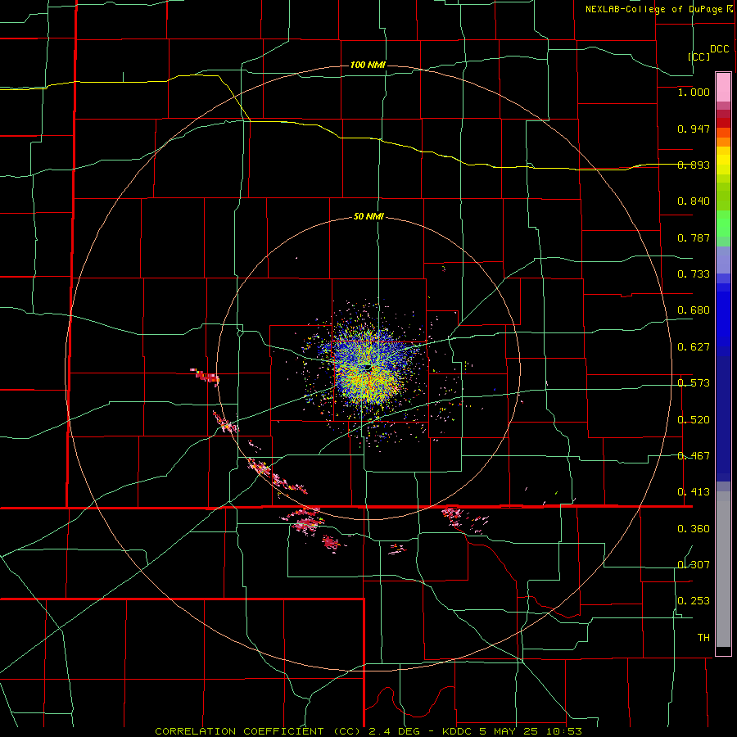
Task: Click the 0.253 color scale value
Action: point(694,601)
